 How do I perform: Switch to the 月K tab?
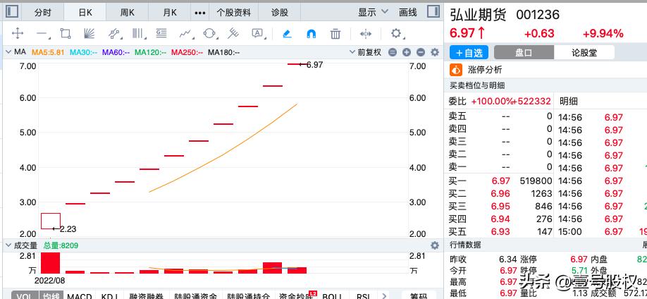[x=170, y=13]
